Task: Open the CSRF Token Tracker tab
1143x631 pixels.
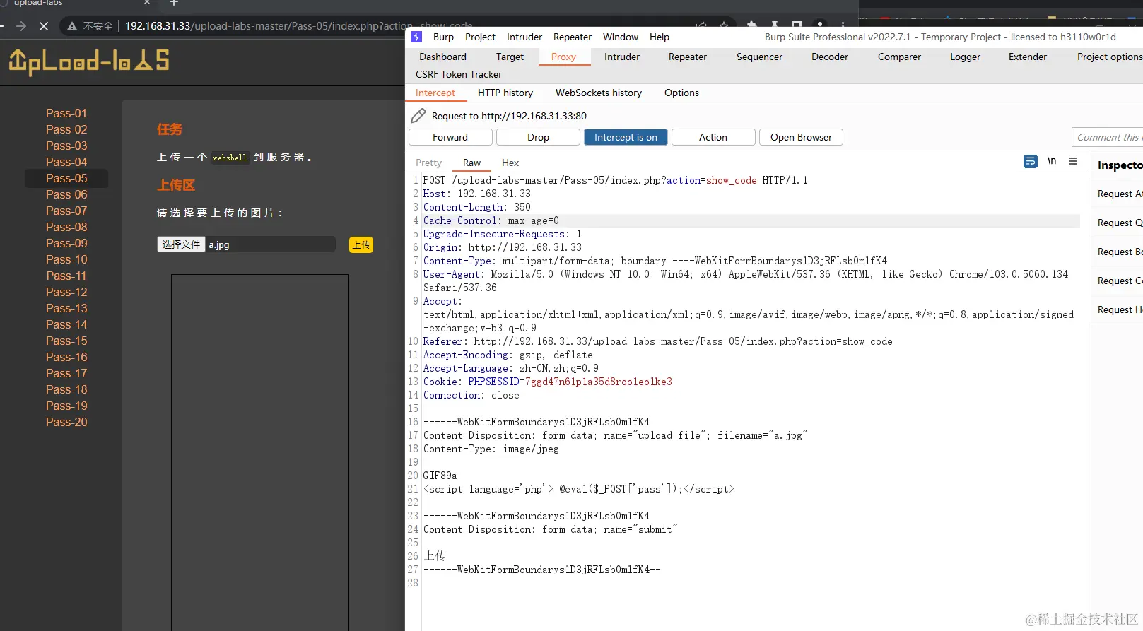Action: point(459,74)
